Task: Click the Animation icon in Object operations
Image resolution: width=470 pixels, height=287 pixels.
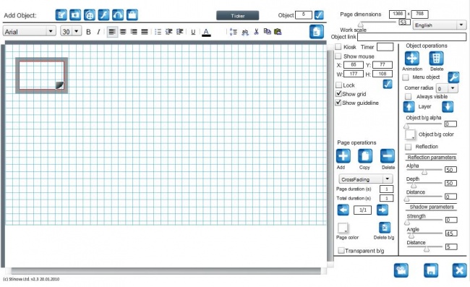Action: pos(412,59)
